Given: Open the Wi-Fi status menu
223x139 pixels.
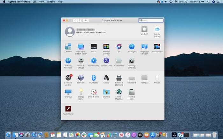Looking at the screenshot, I should tap(176, 2).
